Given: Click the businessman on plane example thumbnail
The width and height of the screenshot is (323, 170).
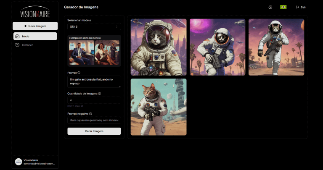Looking at the screenshot, I should pyautogui.click(x=81, y=52).
